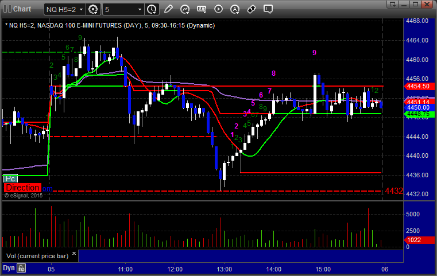Open the studies chart-line menu

185,9
